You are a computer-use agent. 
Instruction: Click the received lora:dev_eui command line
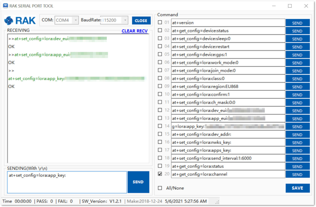(x=57, y=39)
